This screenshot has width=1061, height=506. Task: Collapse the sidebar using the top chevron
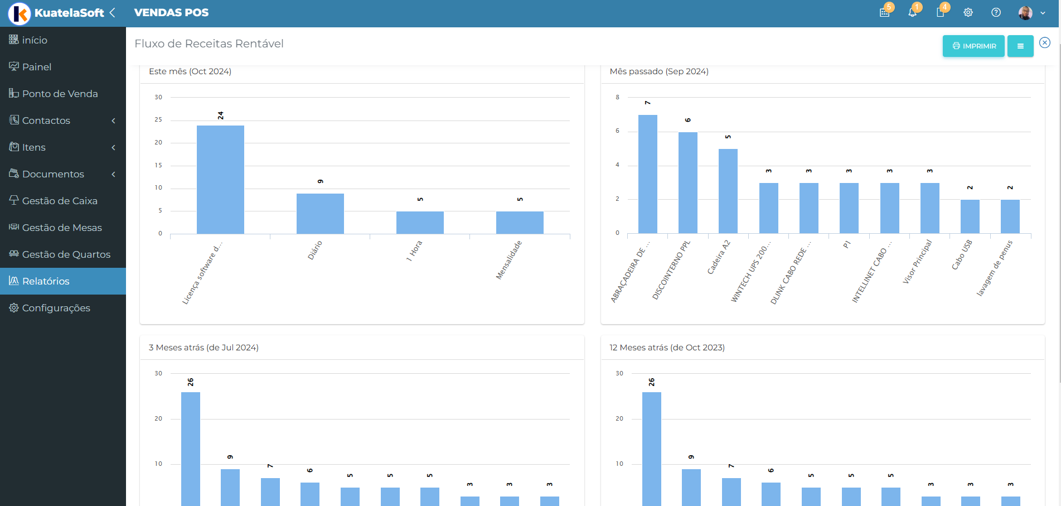[113, 12]
